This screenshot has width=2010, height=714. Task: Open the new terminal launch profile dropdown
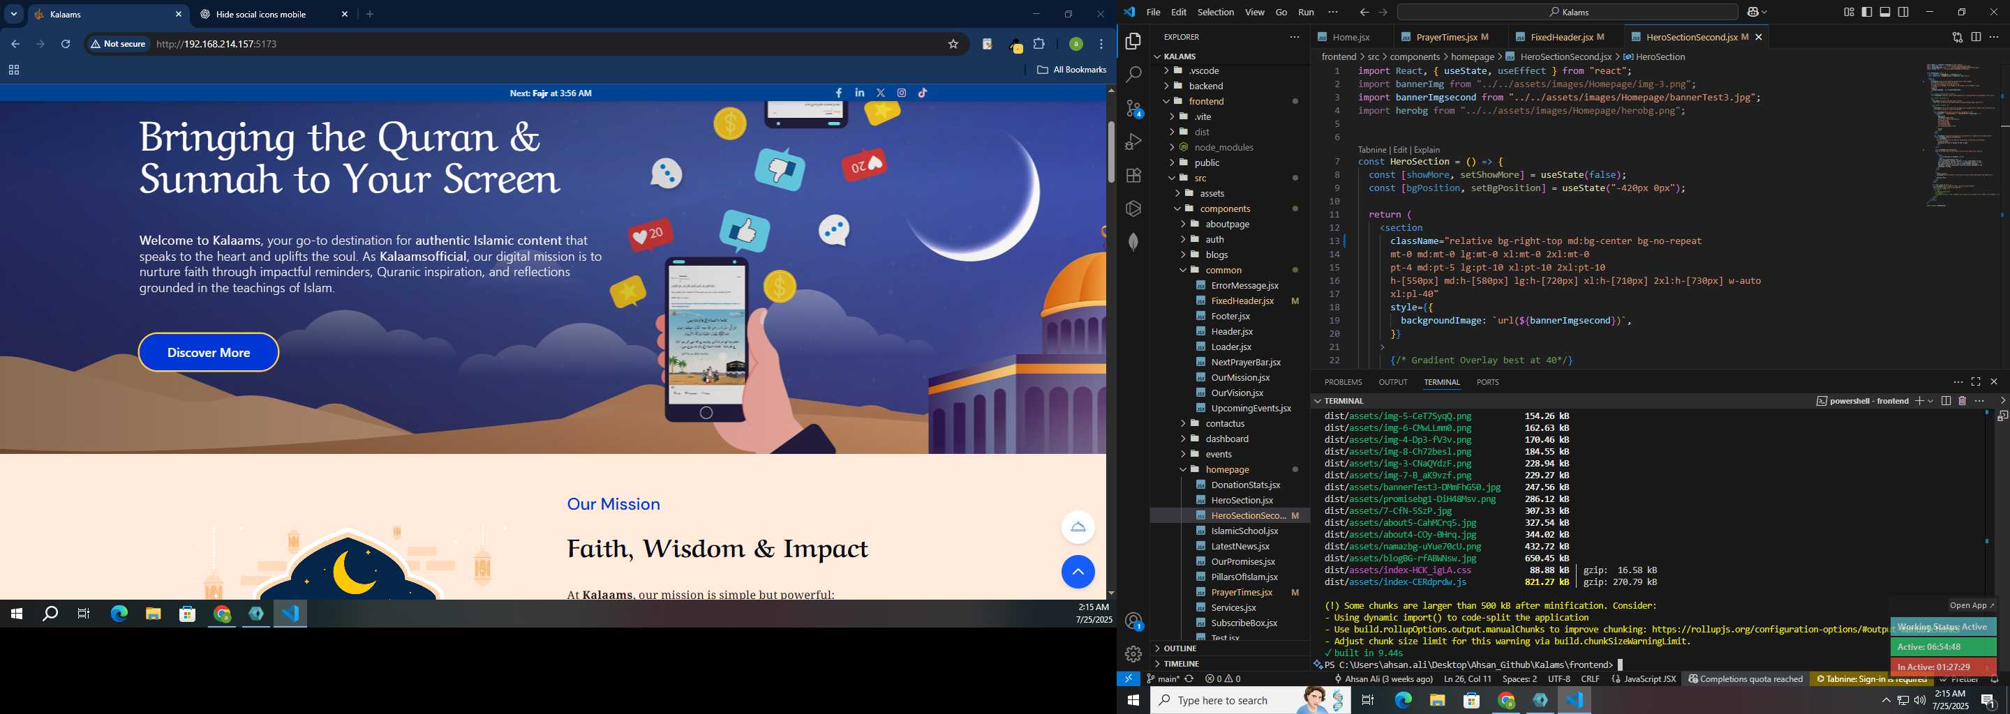1930,401
